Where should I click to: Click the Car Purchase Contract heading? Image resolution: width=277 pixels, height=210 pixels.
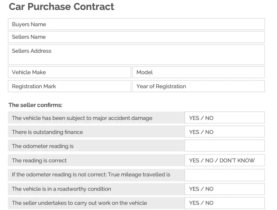[x=62, y=7]
